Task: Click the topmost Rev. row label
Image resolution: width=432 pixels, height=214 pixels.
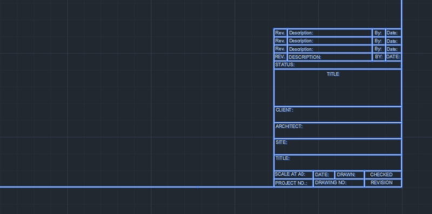Action: pyautogui.click(x=280, y=33)
